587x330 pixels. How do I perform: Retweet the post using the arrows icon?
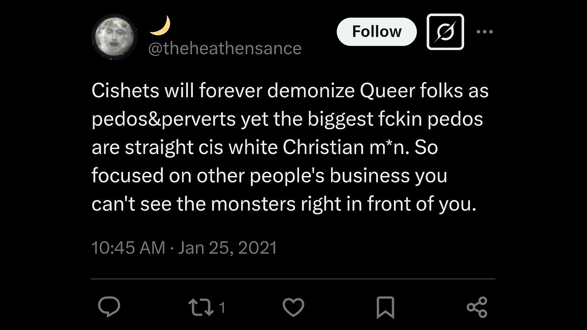(202, 307)
